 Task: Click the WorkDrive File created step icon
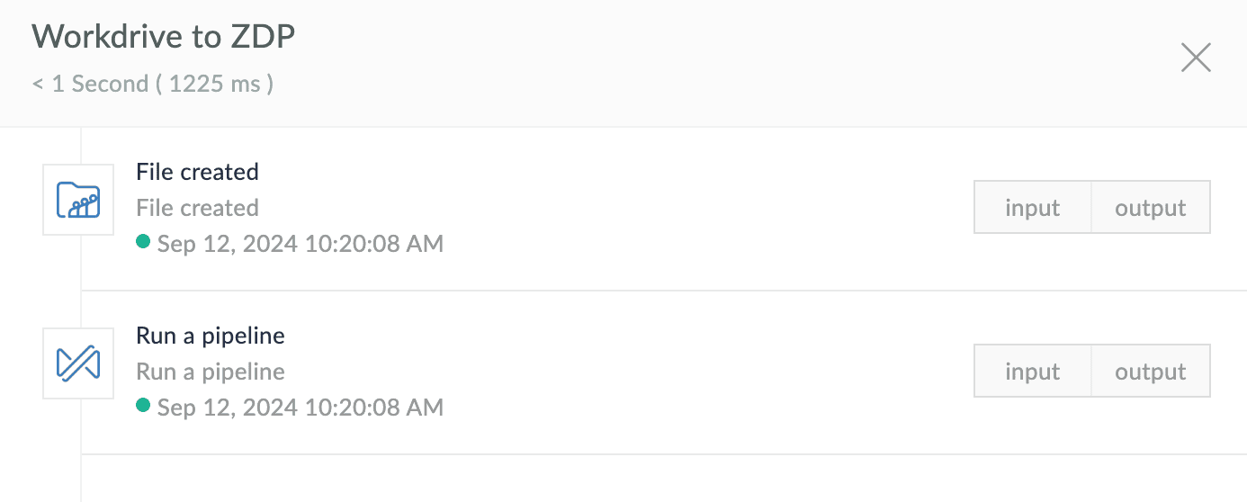click(x=78, y=200)
